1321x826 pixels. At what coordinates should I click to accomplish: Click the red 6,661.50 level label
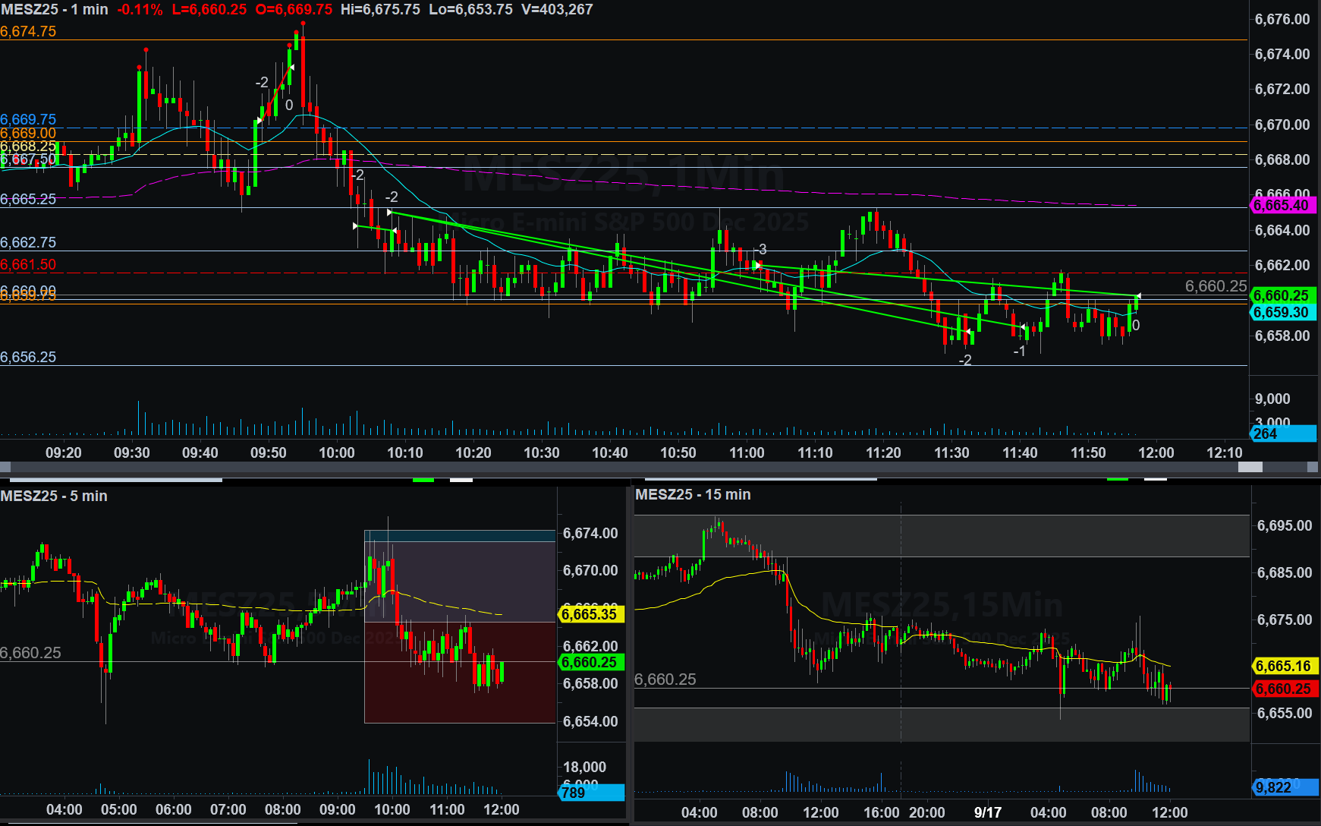point(28,264)
